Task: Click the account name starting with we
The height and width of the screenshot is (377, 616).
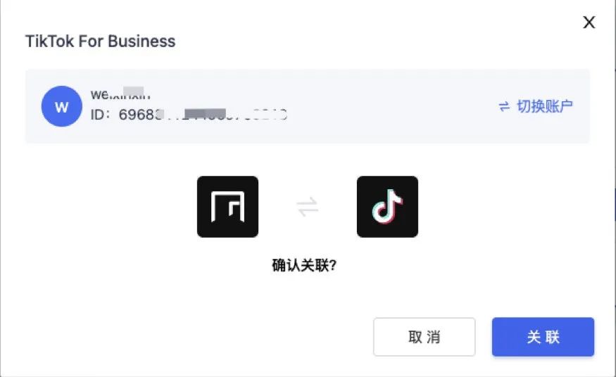Action: tap(120, 94)
